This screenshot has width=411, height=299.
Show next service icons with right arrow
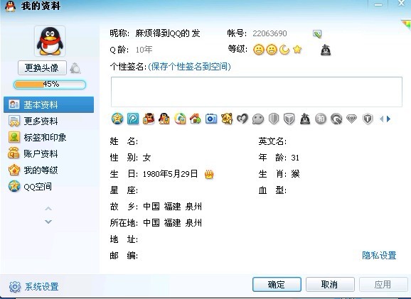pos(389,119)
